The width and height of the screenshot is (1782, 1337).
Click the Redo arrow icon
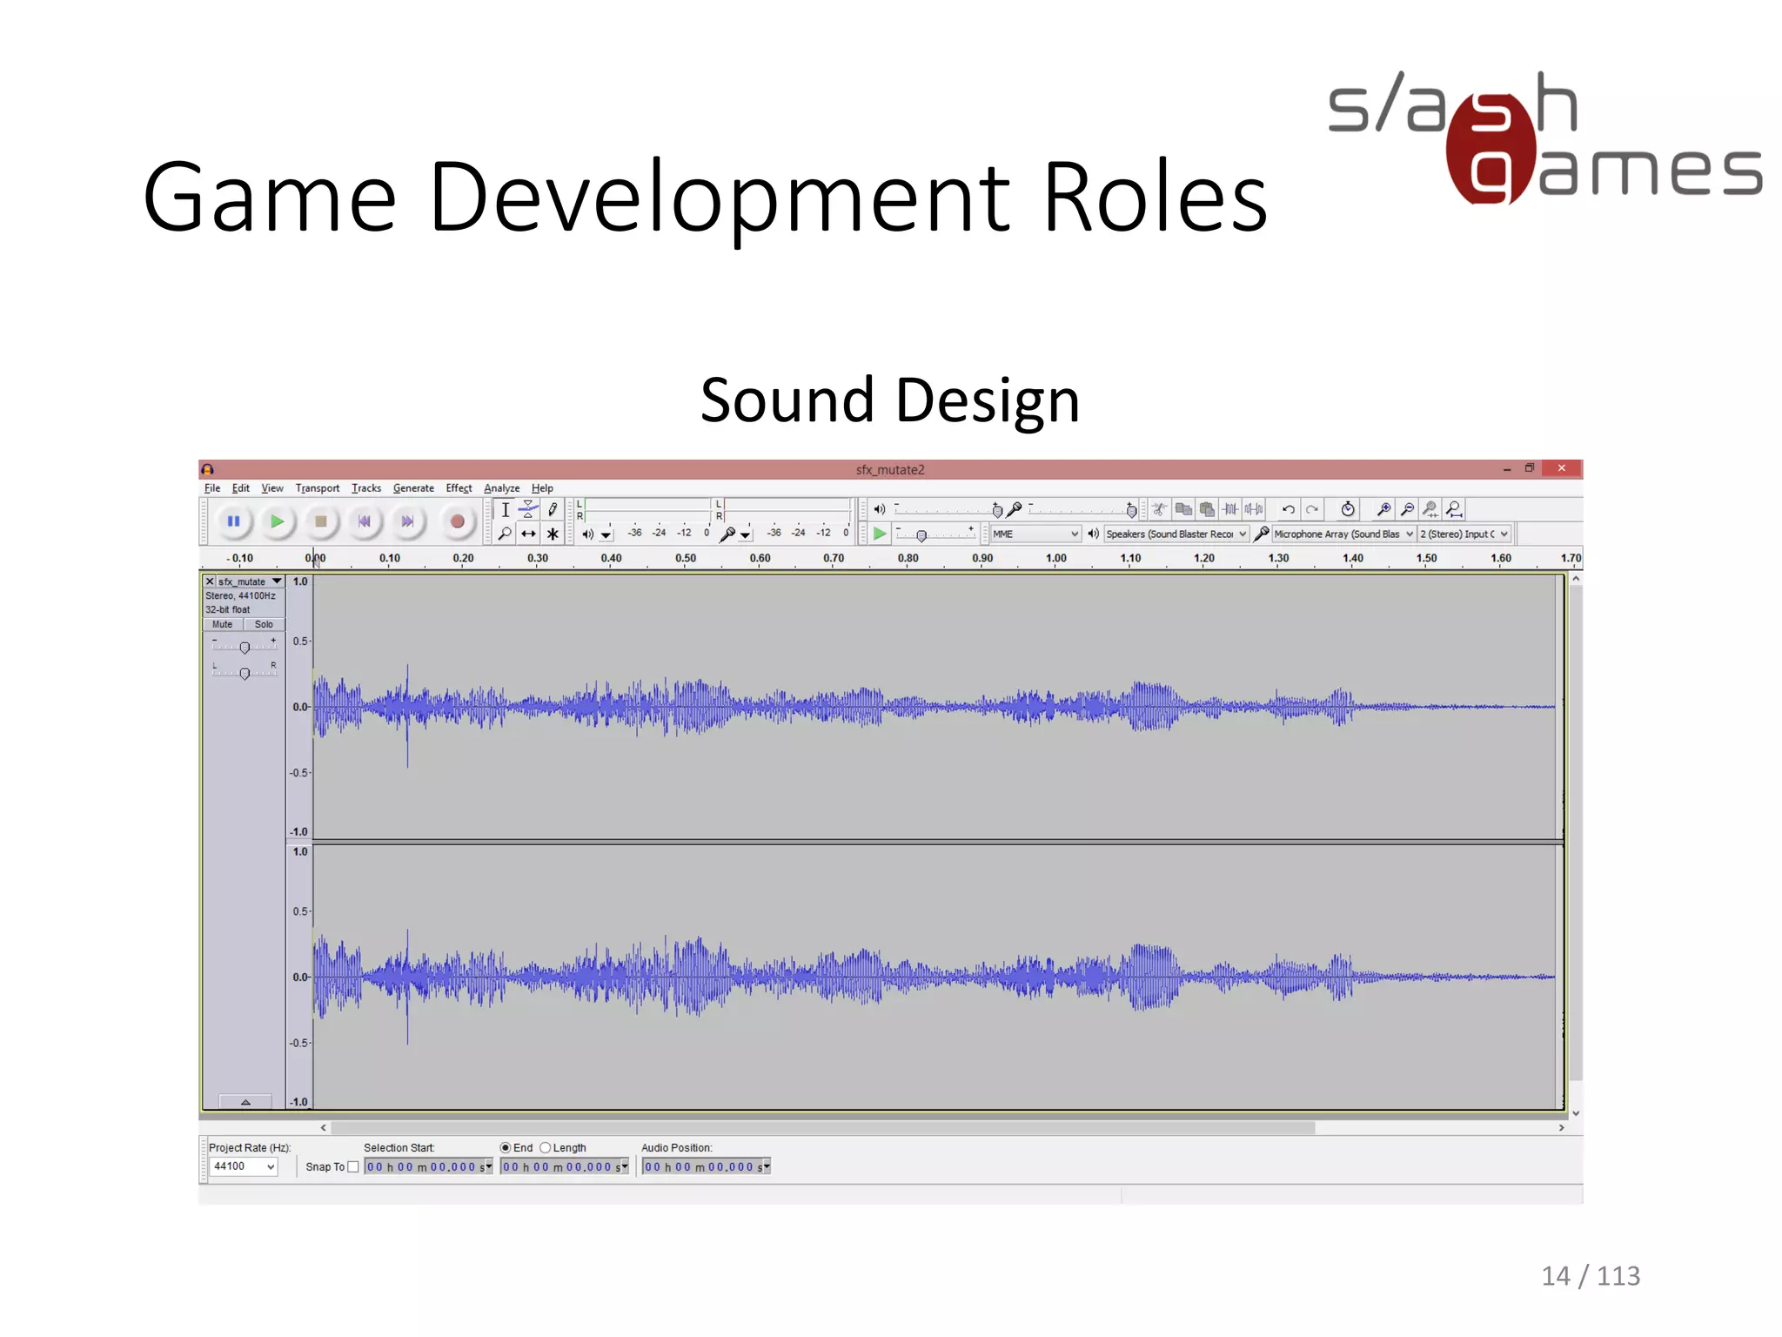click(1312, 509)
